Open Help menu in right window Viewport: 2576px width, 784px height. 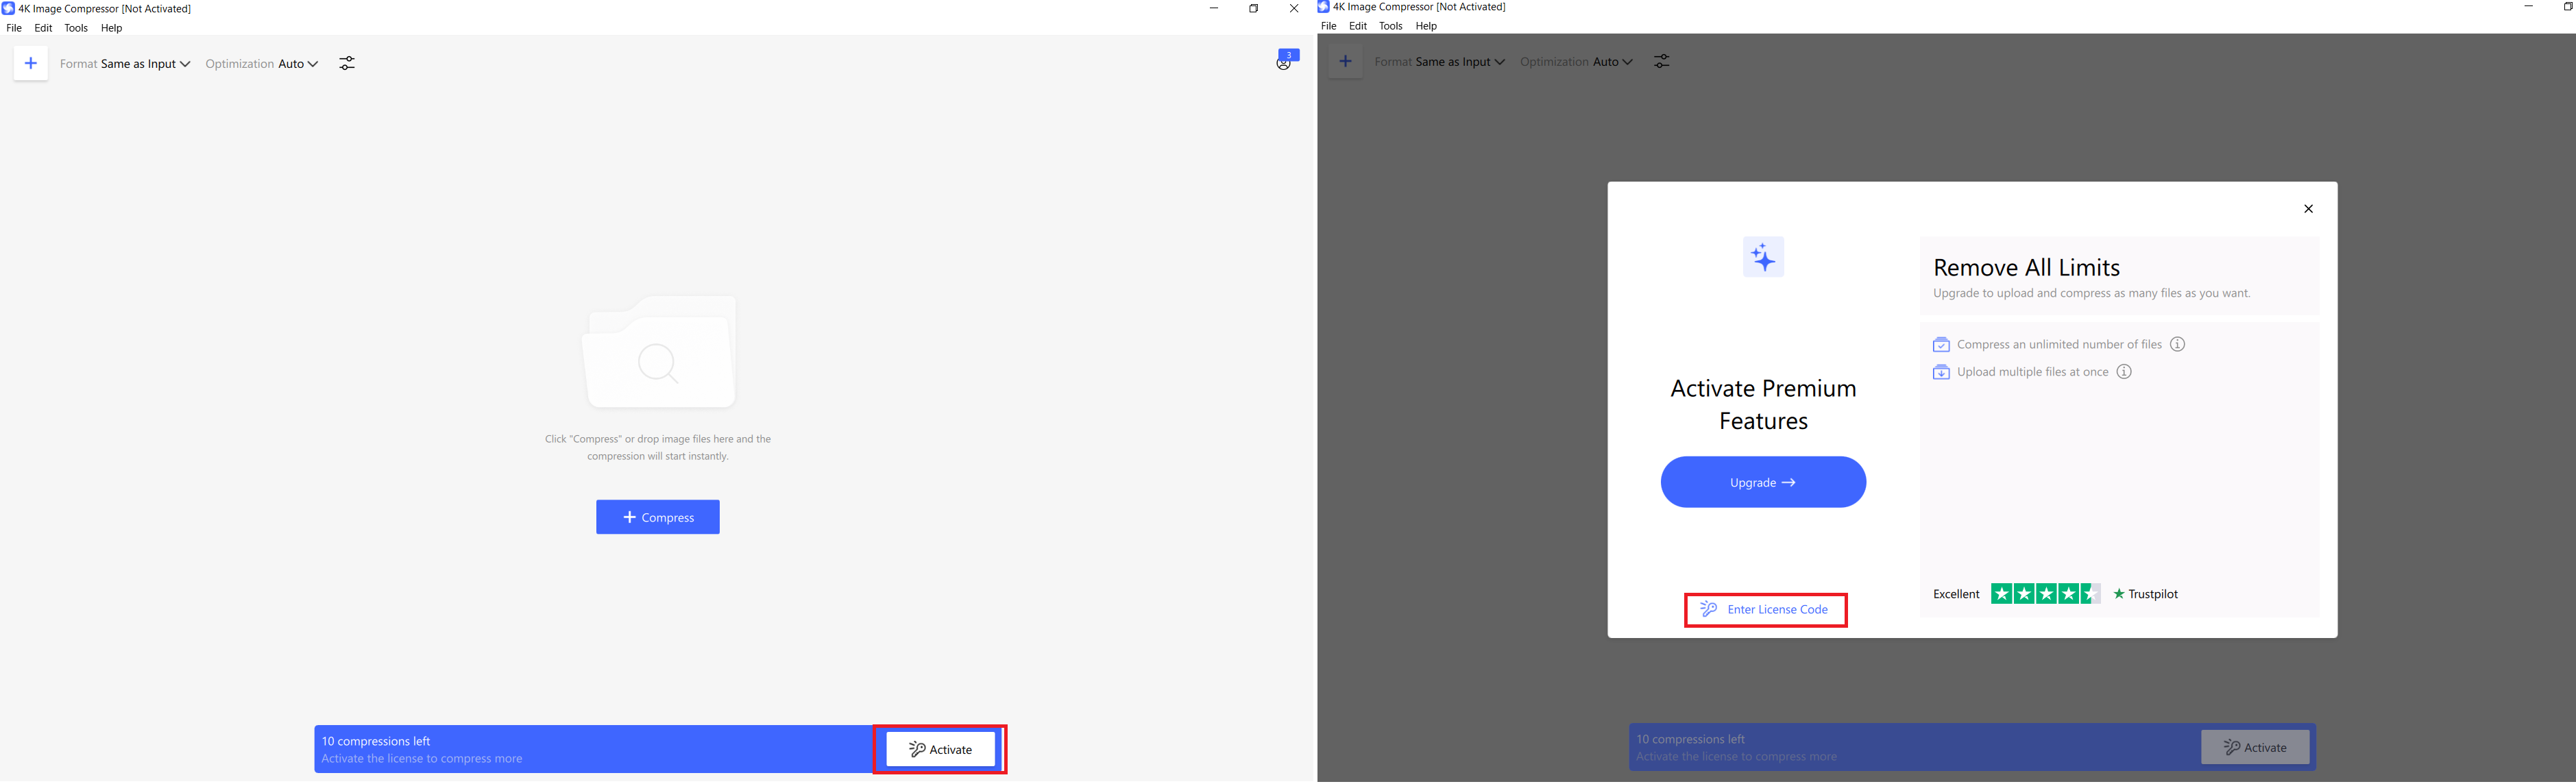click(1427, 26)
